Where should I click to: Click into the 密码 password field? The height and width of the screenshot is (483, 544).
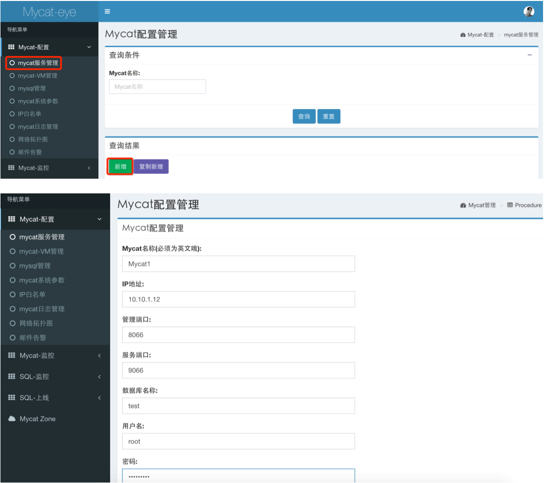[x=238, y=476]
